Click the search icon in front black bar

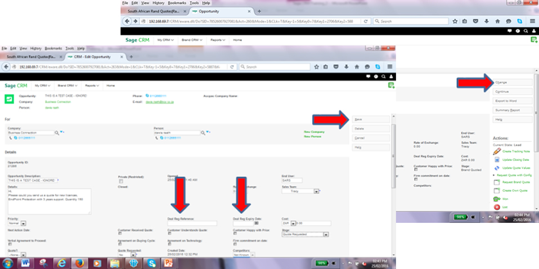tap(384, 77)
